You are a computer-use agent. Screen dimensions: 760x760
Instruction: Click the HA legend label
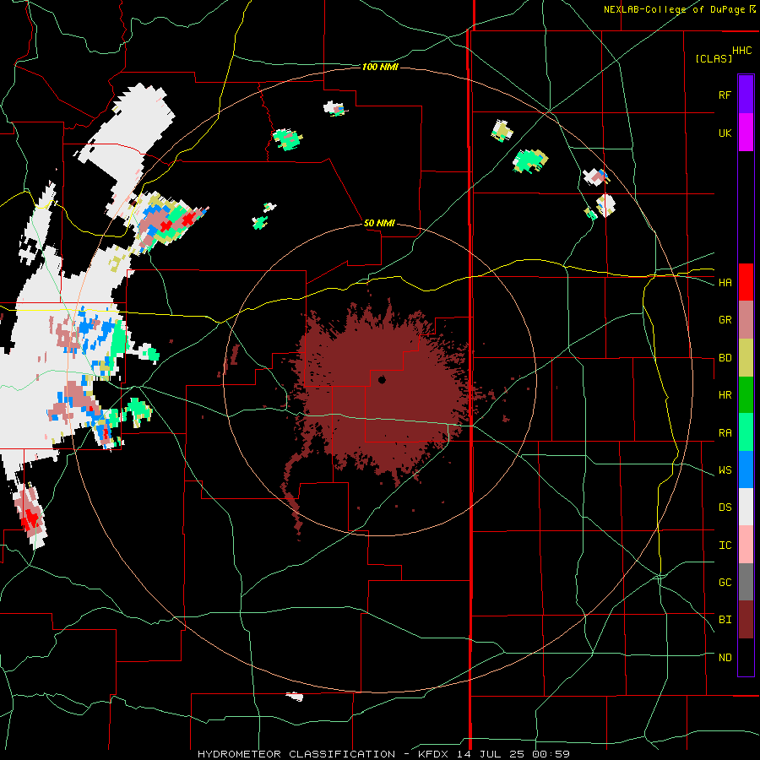click(x=725, y=282)
